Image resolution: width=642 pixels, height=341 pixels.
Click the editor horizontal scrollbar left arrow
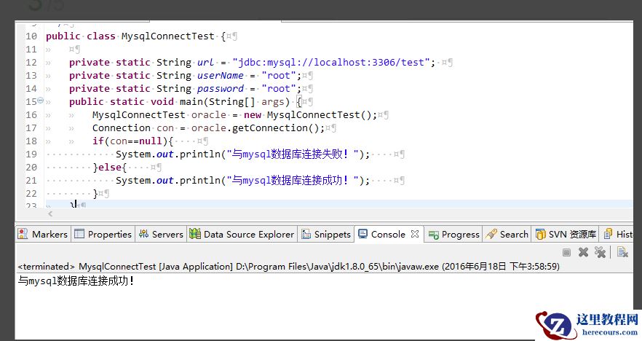pos(50,214)
